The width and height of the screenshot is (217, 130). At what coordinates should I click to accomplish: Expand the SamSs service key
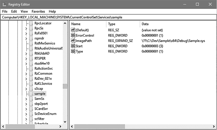pos(26,99)
